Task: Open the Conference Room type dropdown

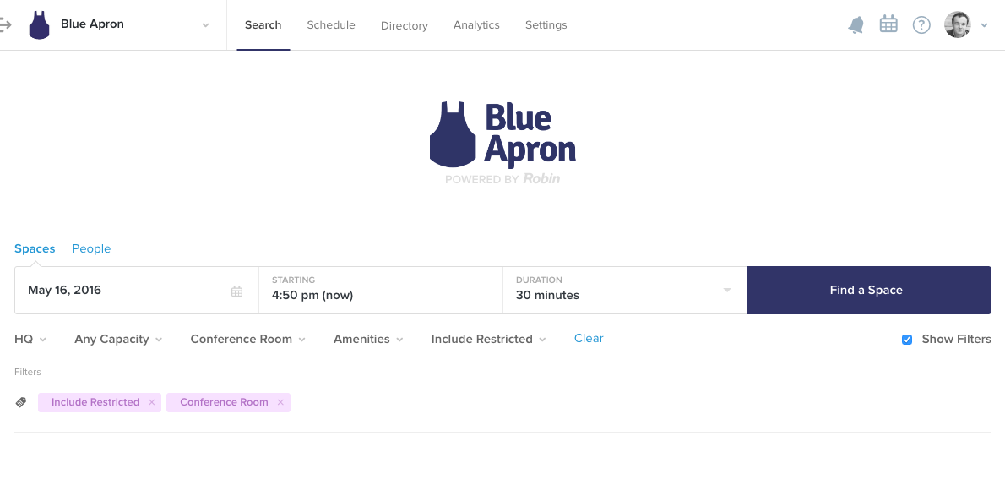Action: pos(247,340)
